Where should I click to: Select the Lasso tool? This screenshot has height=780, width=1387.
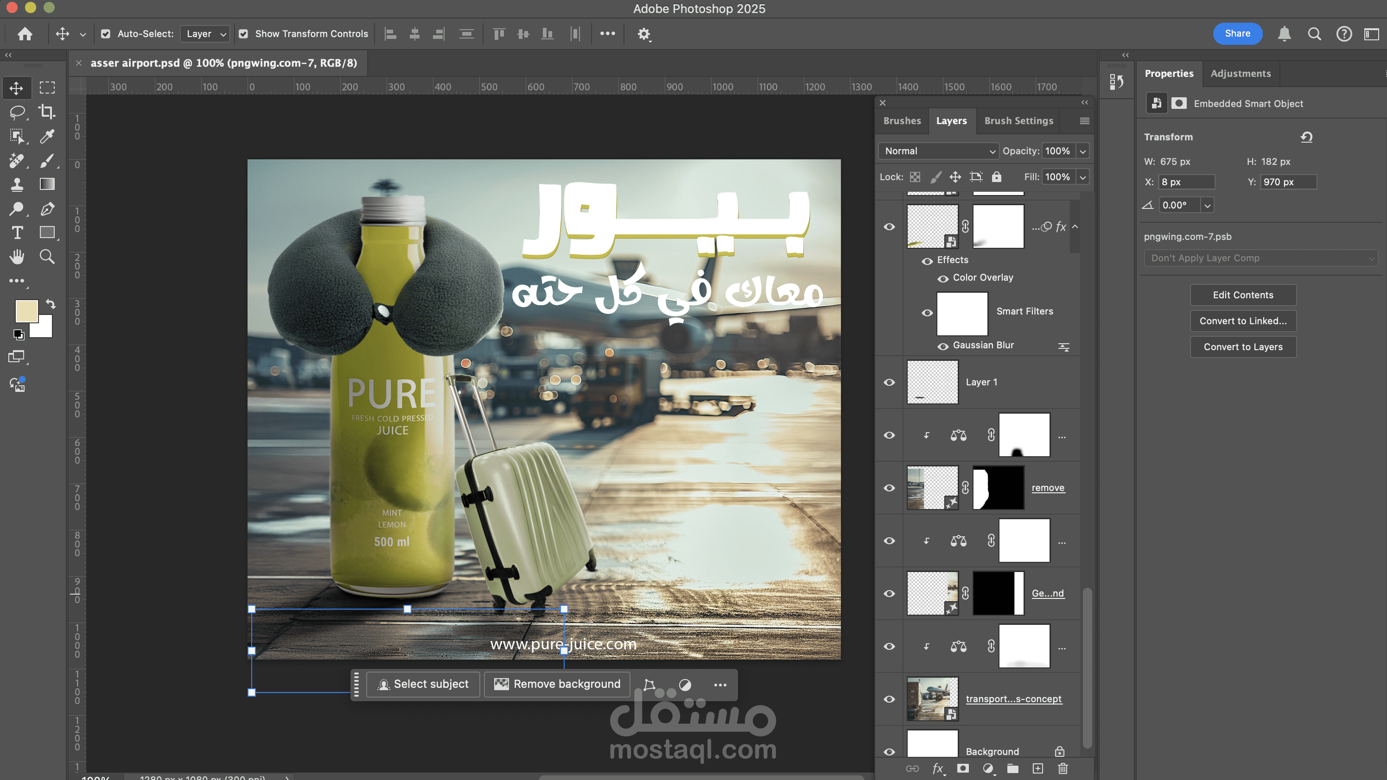(17, 112)
